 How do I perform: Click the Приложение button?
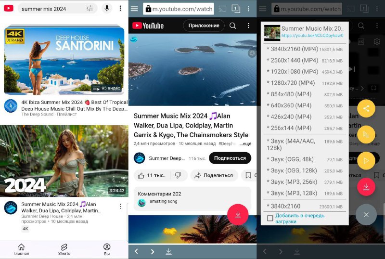click(x=204, y=26)
